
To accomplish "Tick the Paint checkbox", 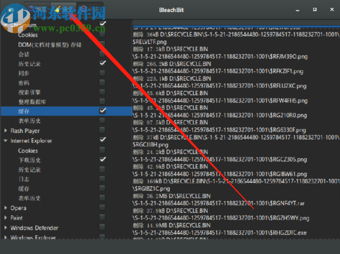I will click(103, 217).
